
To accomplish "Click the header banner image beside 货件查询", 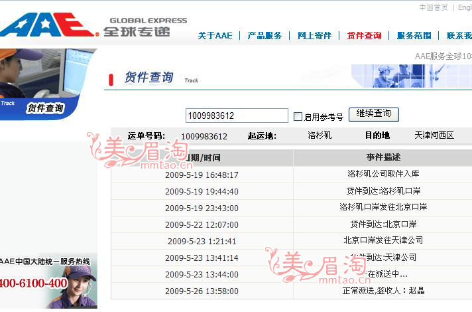I will click(411, 76).
